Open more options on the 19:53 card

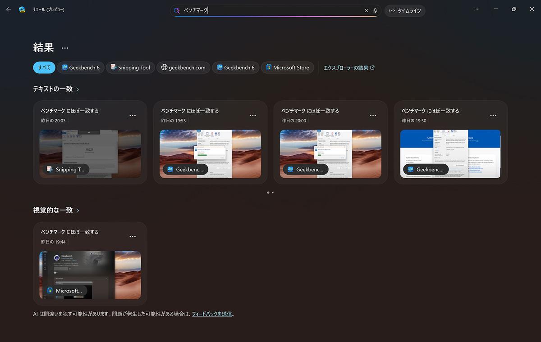coord(252,115)
